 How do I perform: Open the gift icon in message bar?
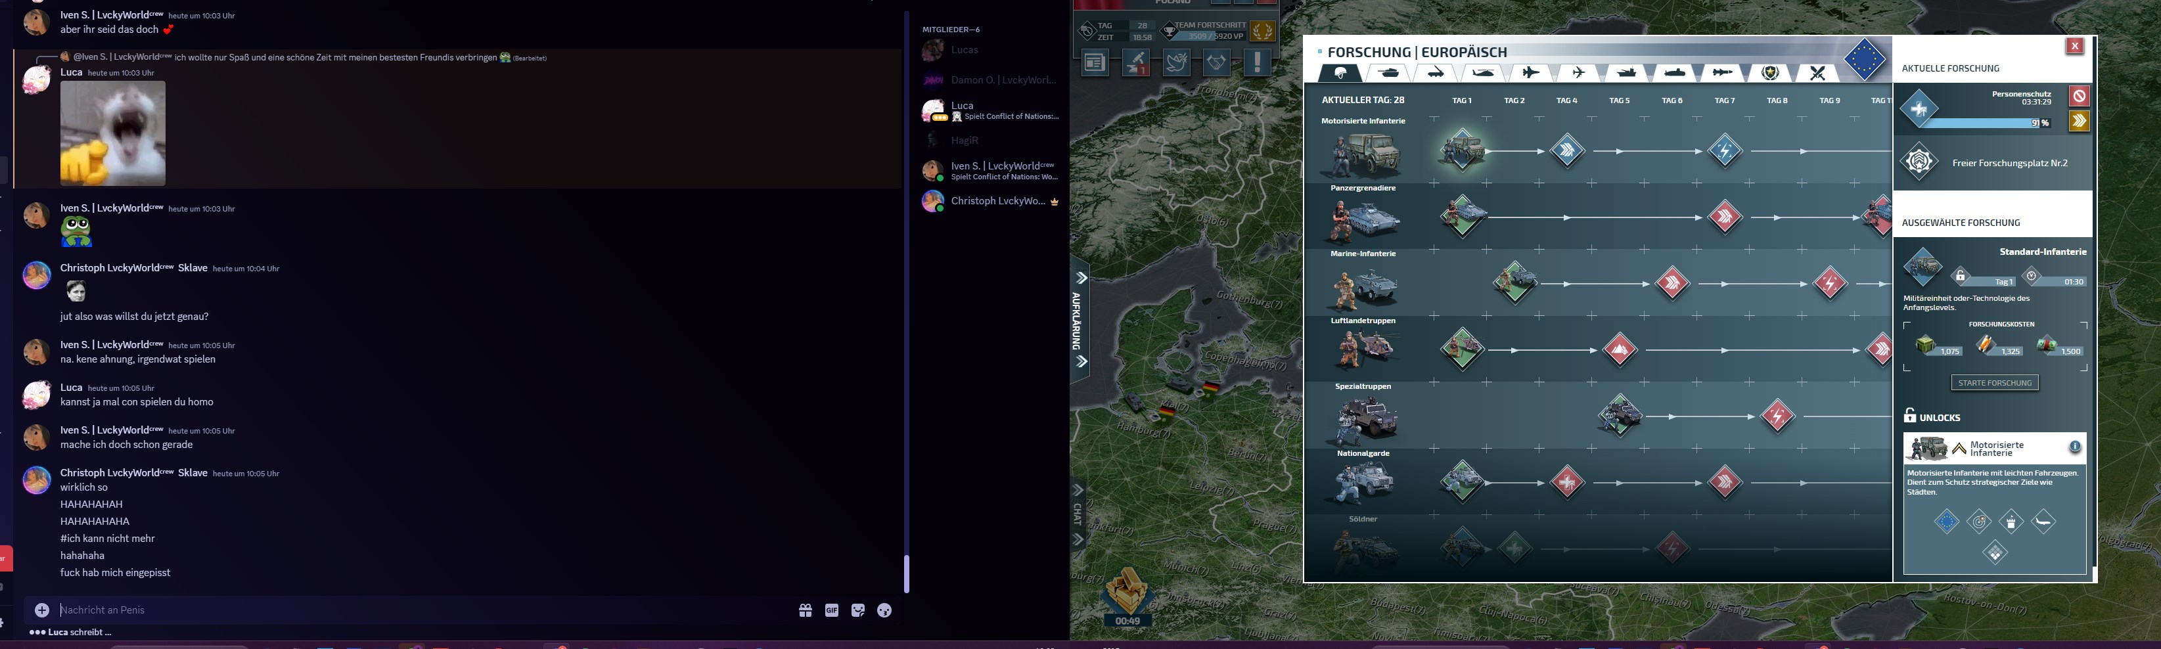(x=806, y=610)
